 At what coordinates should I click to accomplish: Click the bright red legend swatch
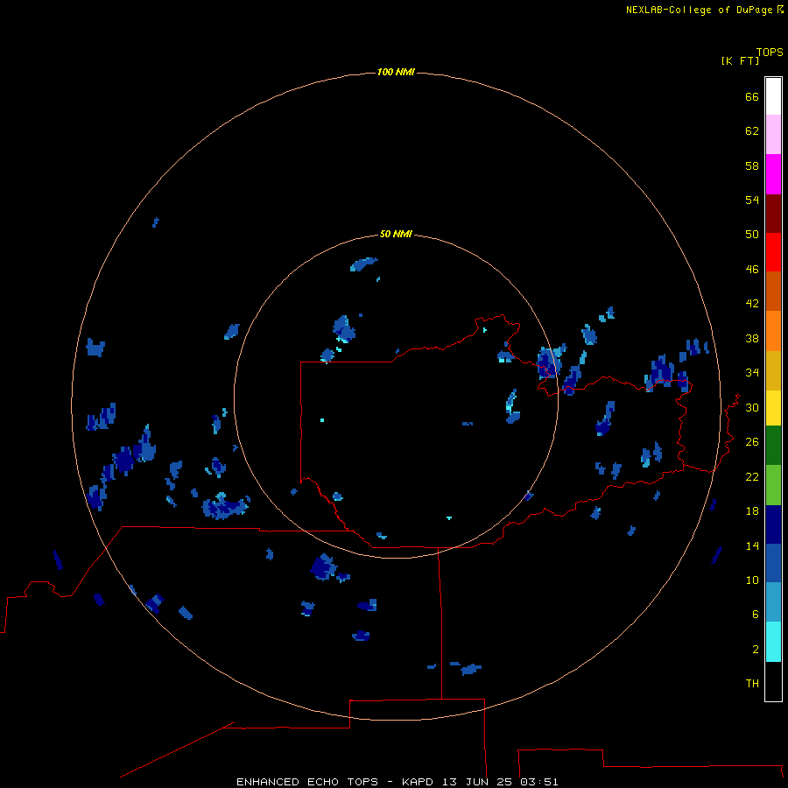(x=773, y=252)
